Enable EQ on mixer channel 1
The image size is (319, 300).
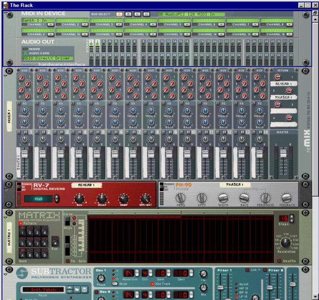(x=19, y=103)
